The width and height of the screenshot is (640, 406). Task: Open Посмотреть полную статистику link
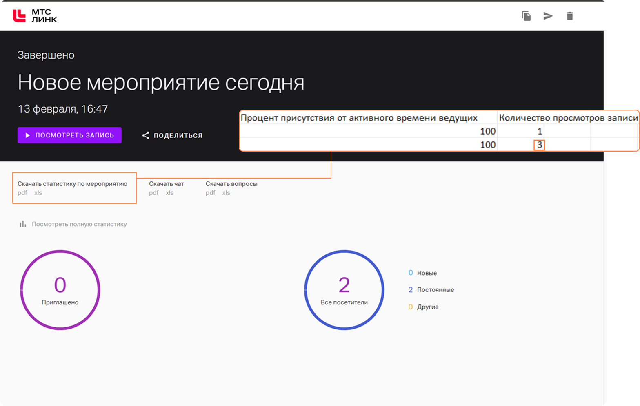click(79, 224)
